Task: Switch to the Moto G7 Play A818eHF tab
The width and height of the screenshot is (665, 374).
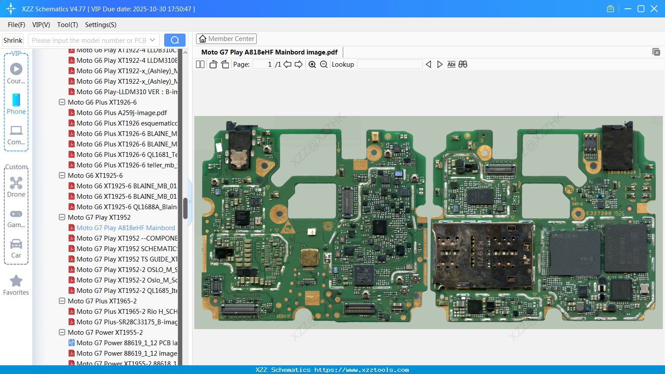Action: pos(269,52)
